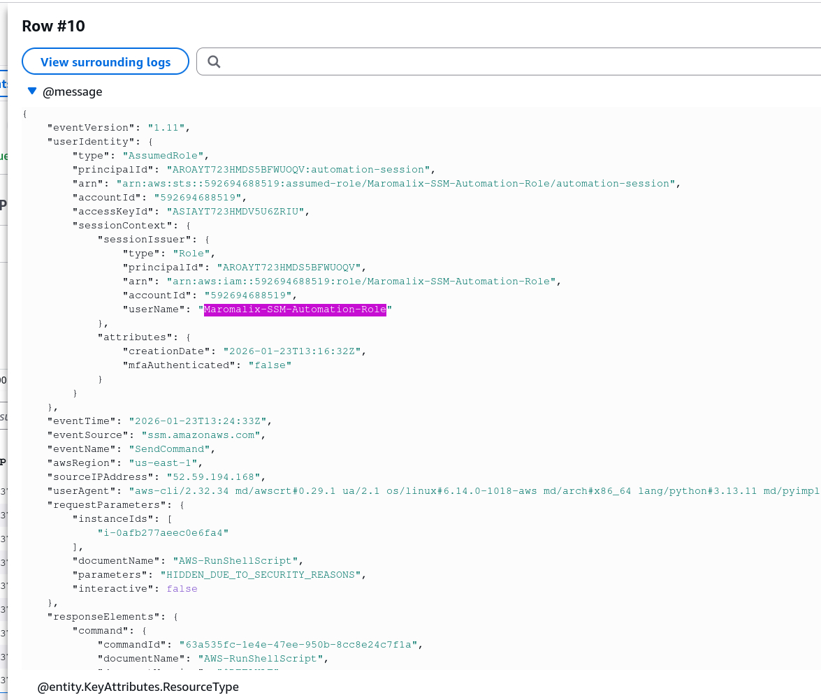Viewport: 821px width, 700px height.
Task: Click the Row #10 heading
Action: pyautogui.click(x=54, y=26)
